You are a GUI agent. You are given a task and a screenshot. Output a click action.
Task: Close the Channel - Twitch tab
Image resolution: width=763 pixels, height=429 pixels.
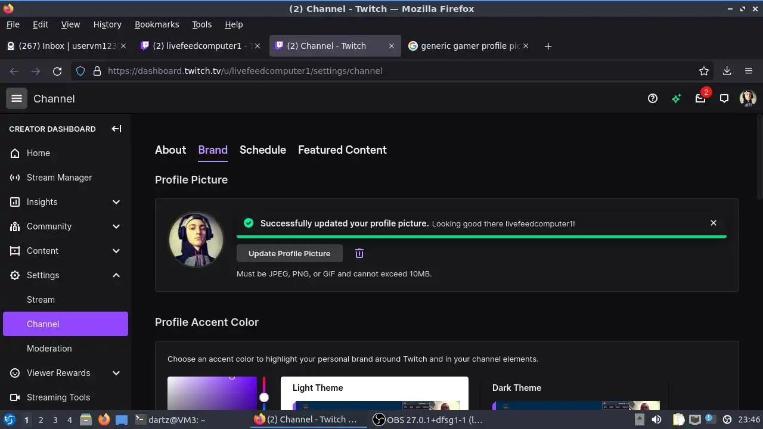[392, 46]
